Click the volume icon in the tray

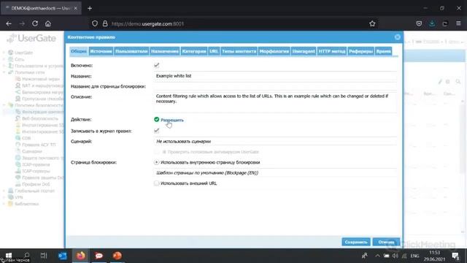pos(395,256)
